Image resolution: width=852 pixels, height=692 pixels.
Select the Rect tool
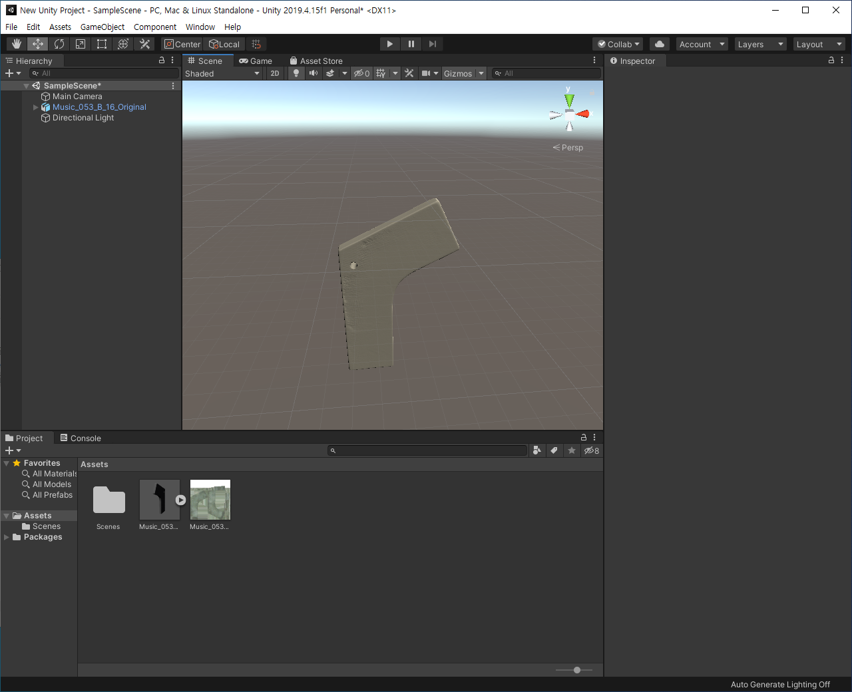tap(102, 44)
